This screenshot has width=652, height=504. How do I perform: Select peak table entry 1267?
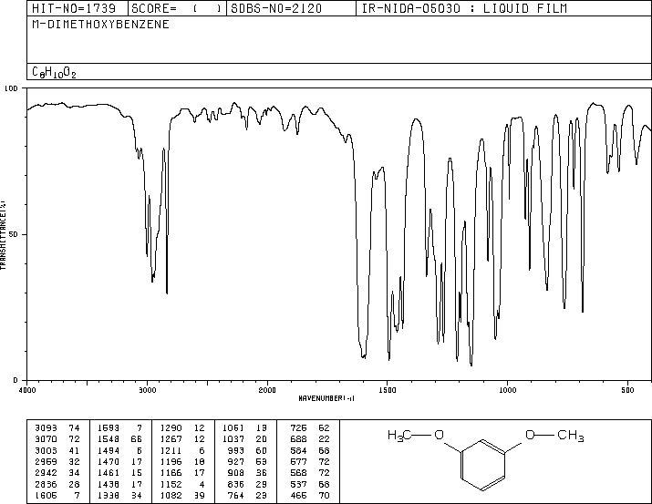point(171,439)
